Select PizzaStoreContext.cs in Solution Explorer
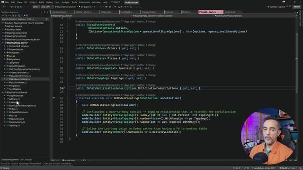 19,79
